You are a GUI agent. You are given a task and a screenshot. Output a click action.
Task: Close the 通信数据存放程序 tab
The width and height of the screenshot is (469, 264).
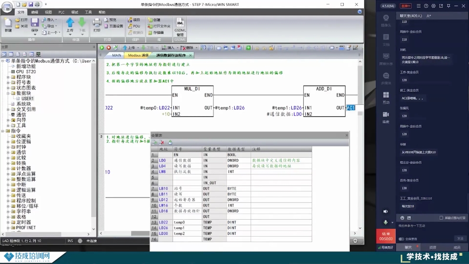(x=190, y=55)
